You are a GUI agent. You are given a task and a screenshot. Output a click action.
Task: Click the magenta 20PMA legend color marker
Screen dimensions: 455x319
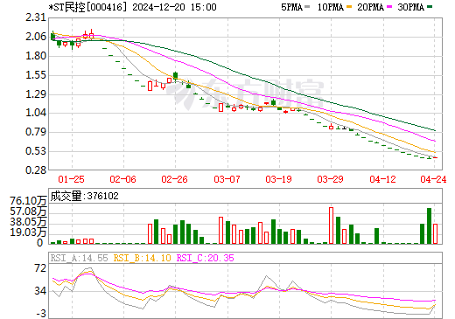point(389,7)
